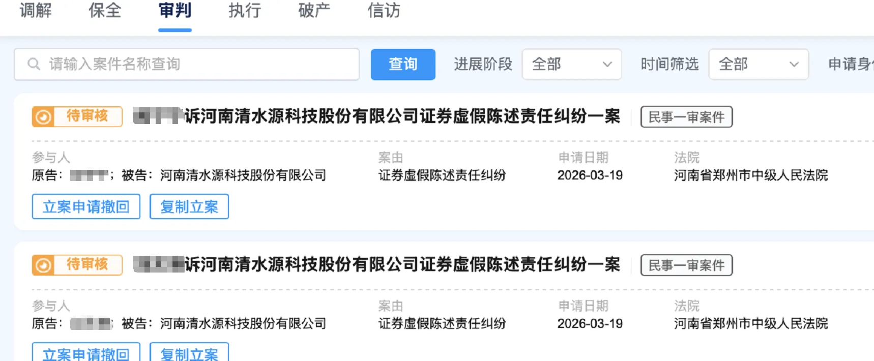Click the first case's 待审核 label

click(88, 116)
